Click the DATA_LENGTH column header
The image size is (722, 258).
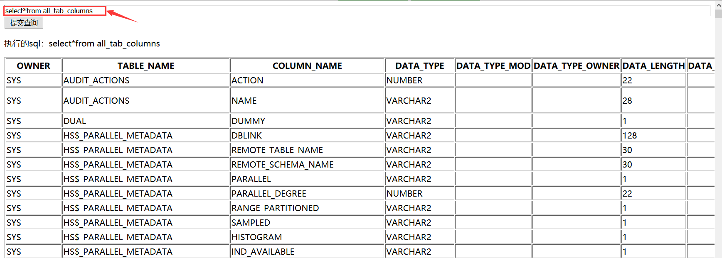653,66
